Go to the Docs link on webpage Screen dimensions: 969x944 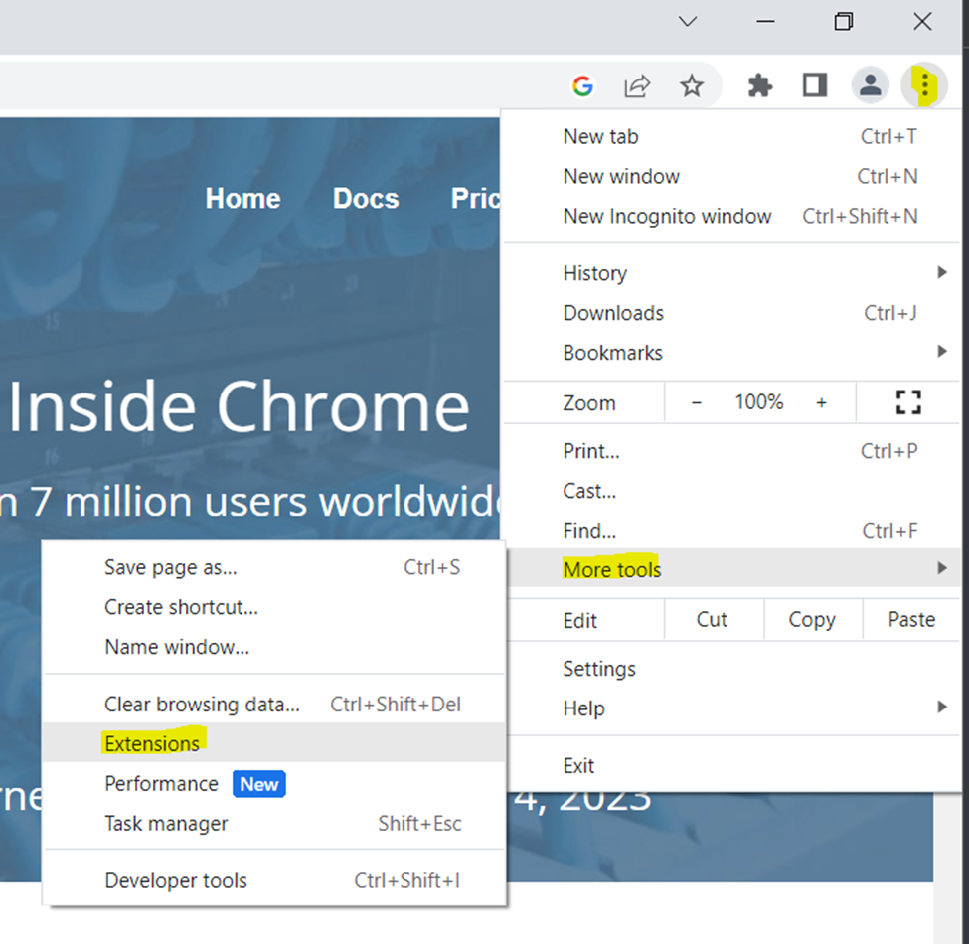(366, 199)
